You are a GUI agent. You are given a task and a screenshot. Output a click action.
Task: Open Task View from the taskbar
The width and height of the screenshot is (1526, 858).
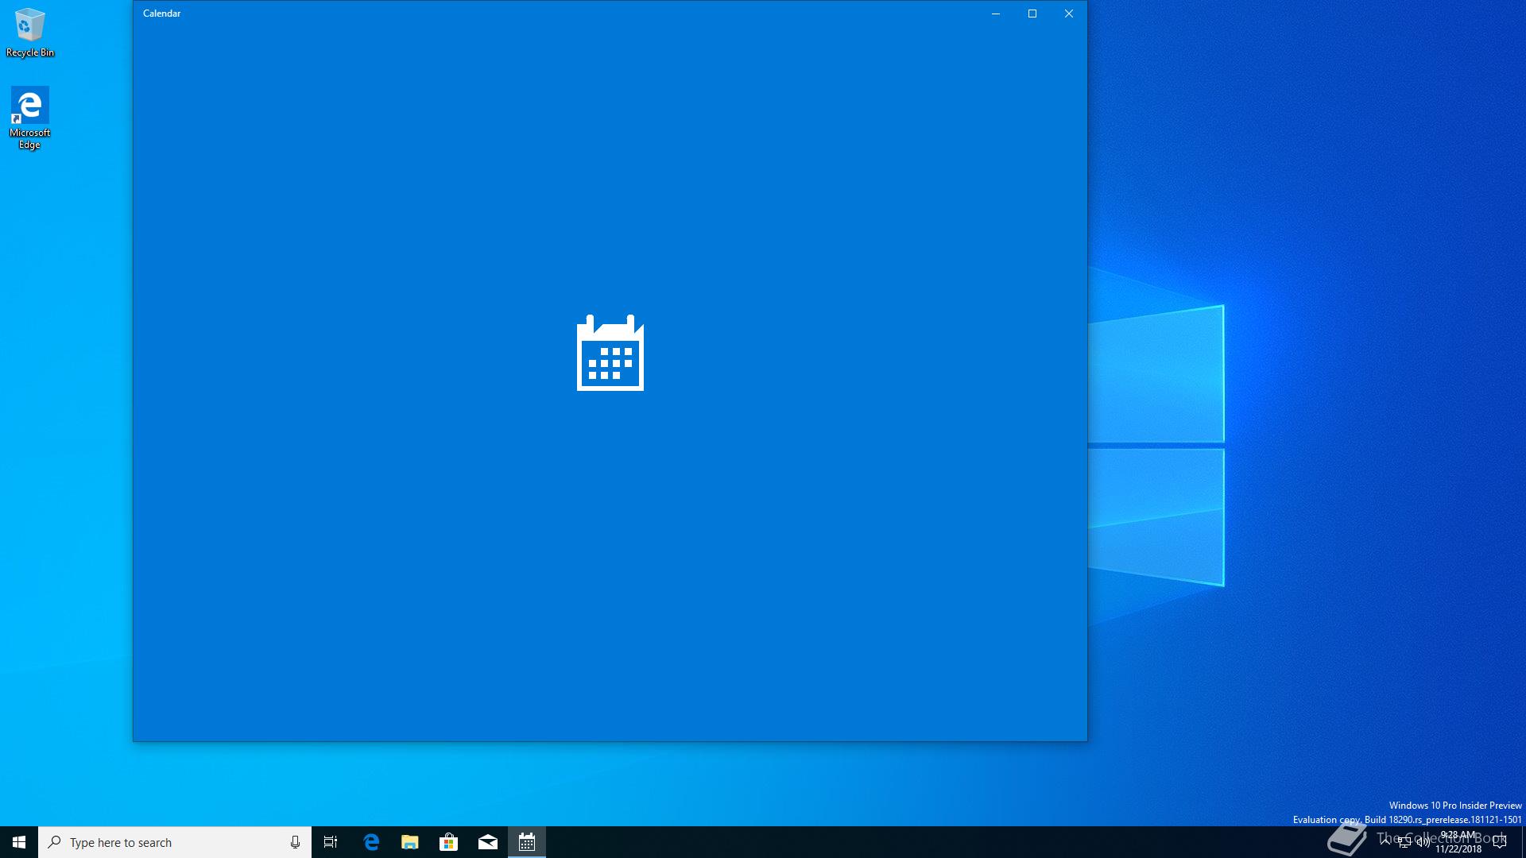click(331, 842)
